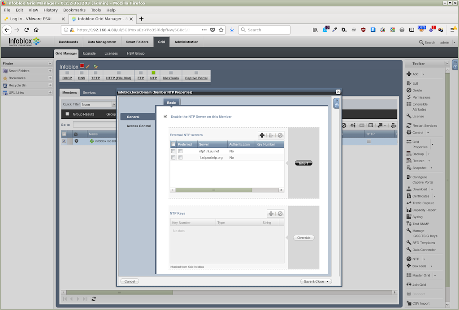Open the Firefox downloads arrow
The width and height of the screenshot is (459, 310).
click(x=232, y=30)
